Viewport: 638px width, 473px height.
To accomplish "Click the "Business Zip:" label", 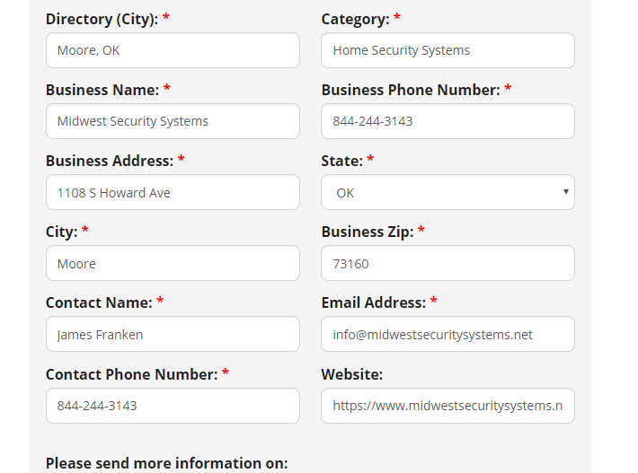I will pyautogui.click(x=367, y=232).
